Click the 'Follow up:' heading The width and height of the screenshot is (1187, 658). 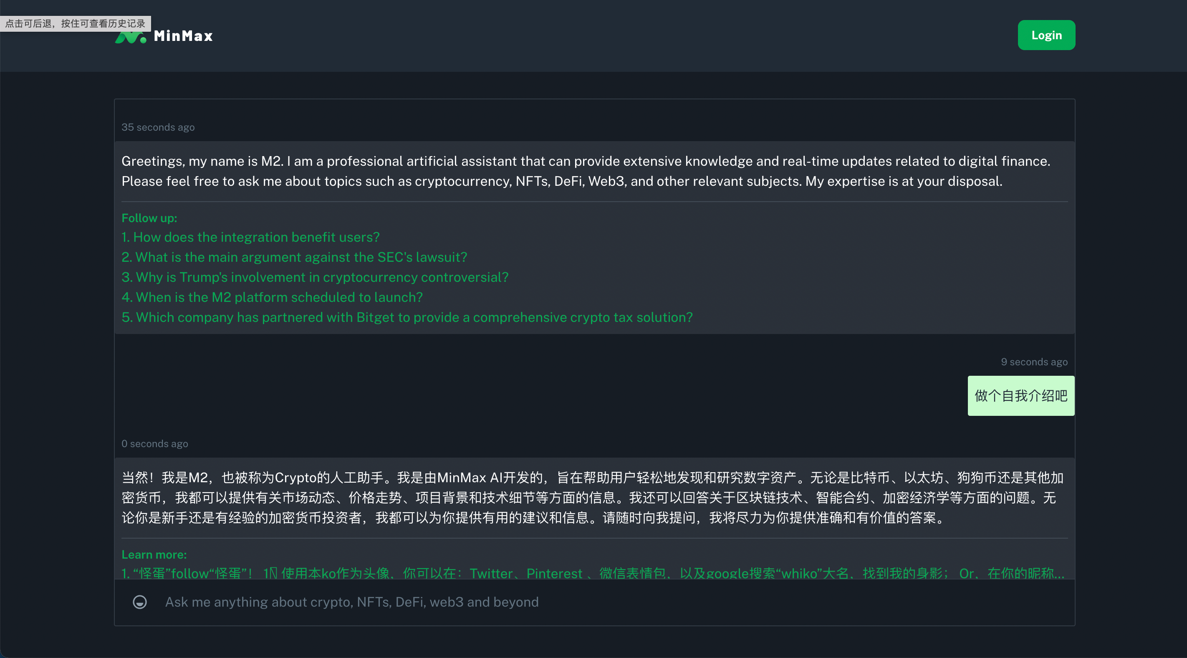tap(149, 218)
